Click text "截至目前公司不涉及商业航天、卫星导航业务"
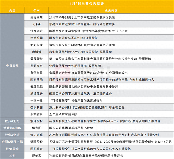The width and height of the screenshot is (174, 159). pos(80,94)
